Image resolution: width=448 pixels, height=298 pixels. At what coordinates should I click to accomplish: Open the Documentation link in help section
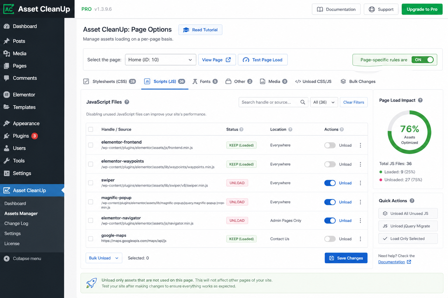tap(394, 262)
